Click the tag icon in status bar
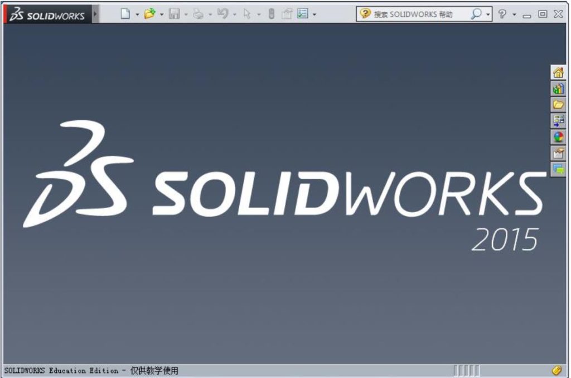Viewport: 571px width, 378px height. pyautogui.click(x=557, y=370)
